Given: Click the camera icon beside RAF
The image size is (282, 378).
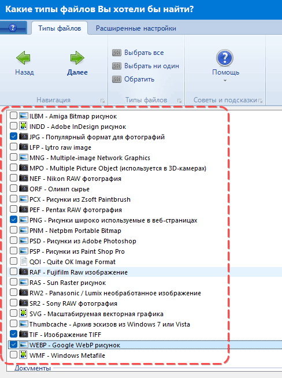Looking at the screenshot, I should click(x=23, y=272).
